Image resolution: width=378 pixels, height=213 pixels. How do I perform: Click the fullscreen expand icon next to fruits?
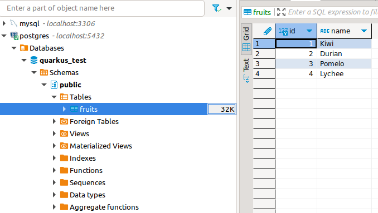coord(281,12)
